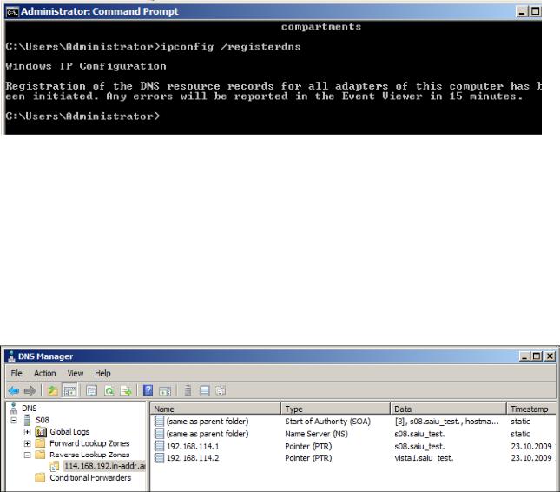This screenshot has width=560, height=492.
Task: Select the 192.168.114.2 pointer record name
Action: [193, 458]
